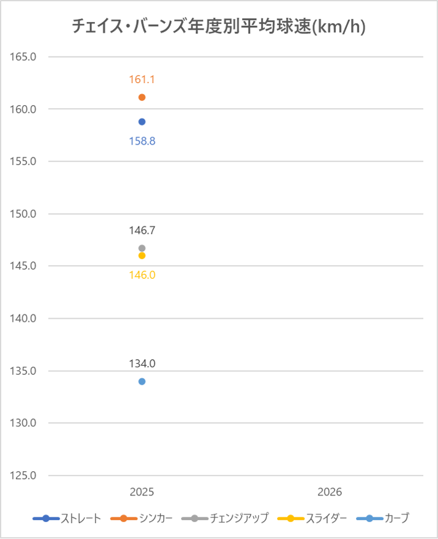Select the orange 161.1 data point

click(x=142, y=97)
